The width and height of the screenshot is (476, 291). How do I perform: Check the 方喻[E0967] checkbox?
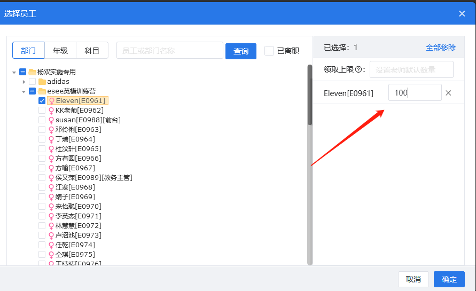[42, 168]
